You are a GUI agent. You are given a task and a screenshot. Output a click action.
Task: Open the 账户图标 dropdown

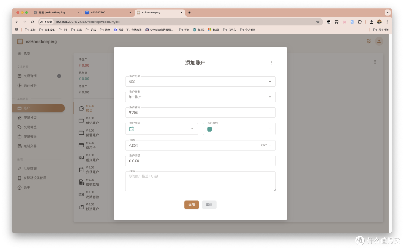point(161,129)
